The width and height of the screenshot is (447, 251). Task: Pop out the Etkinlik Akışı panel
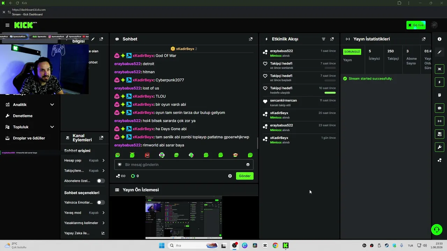(332, 39)
